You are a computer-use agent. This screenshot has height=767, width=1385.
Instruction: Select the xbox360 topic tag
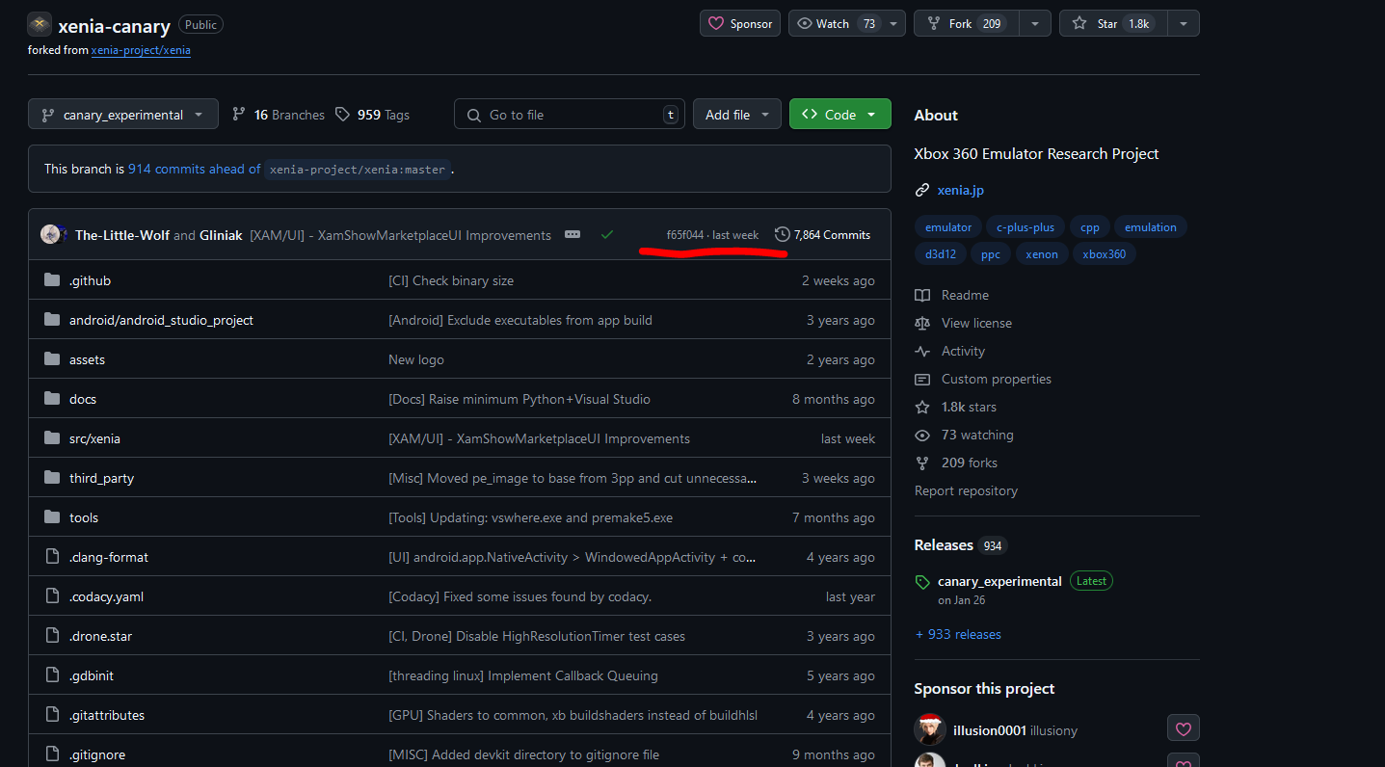[1105, 254]
